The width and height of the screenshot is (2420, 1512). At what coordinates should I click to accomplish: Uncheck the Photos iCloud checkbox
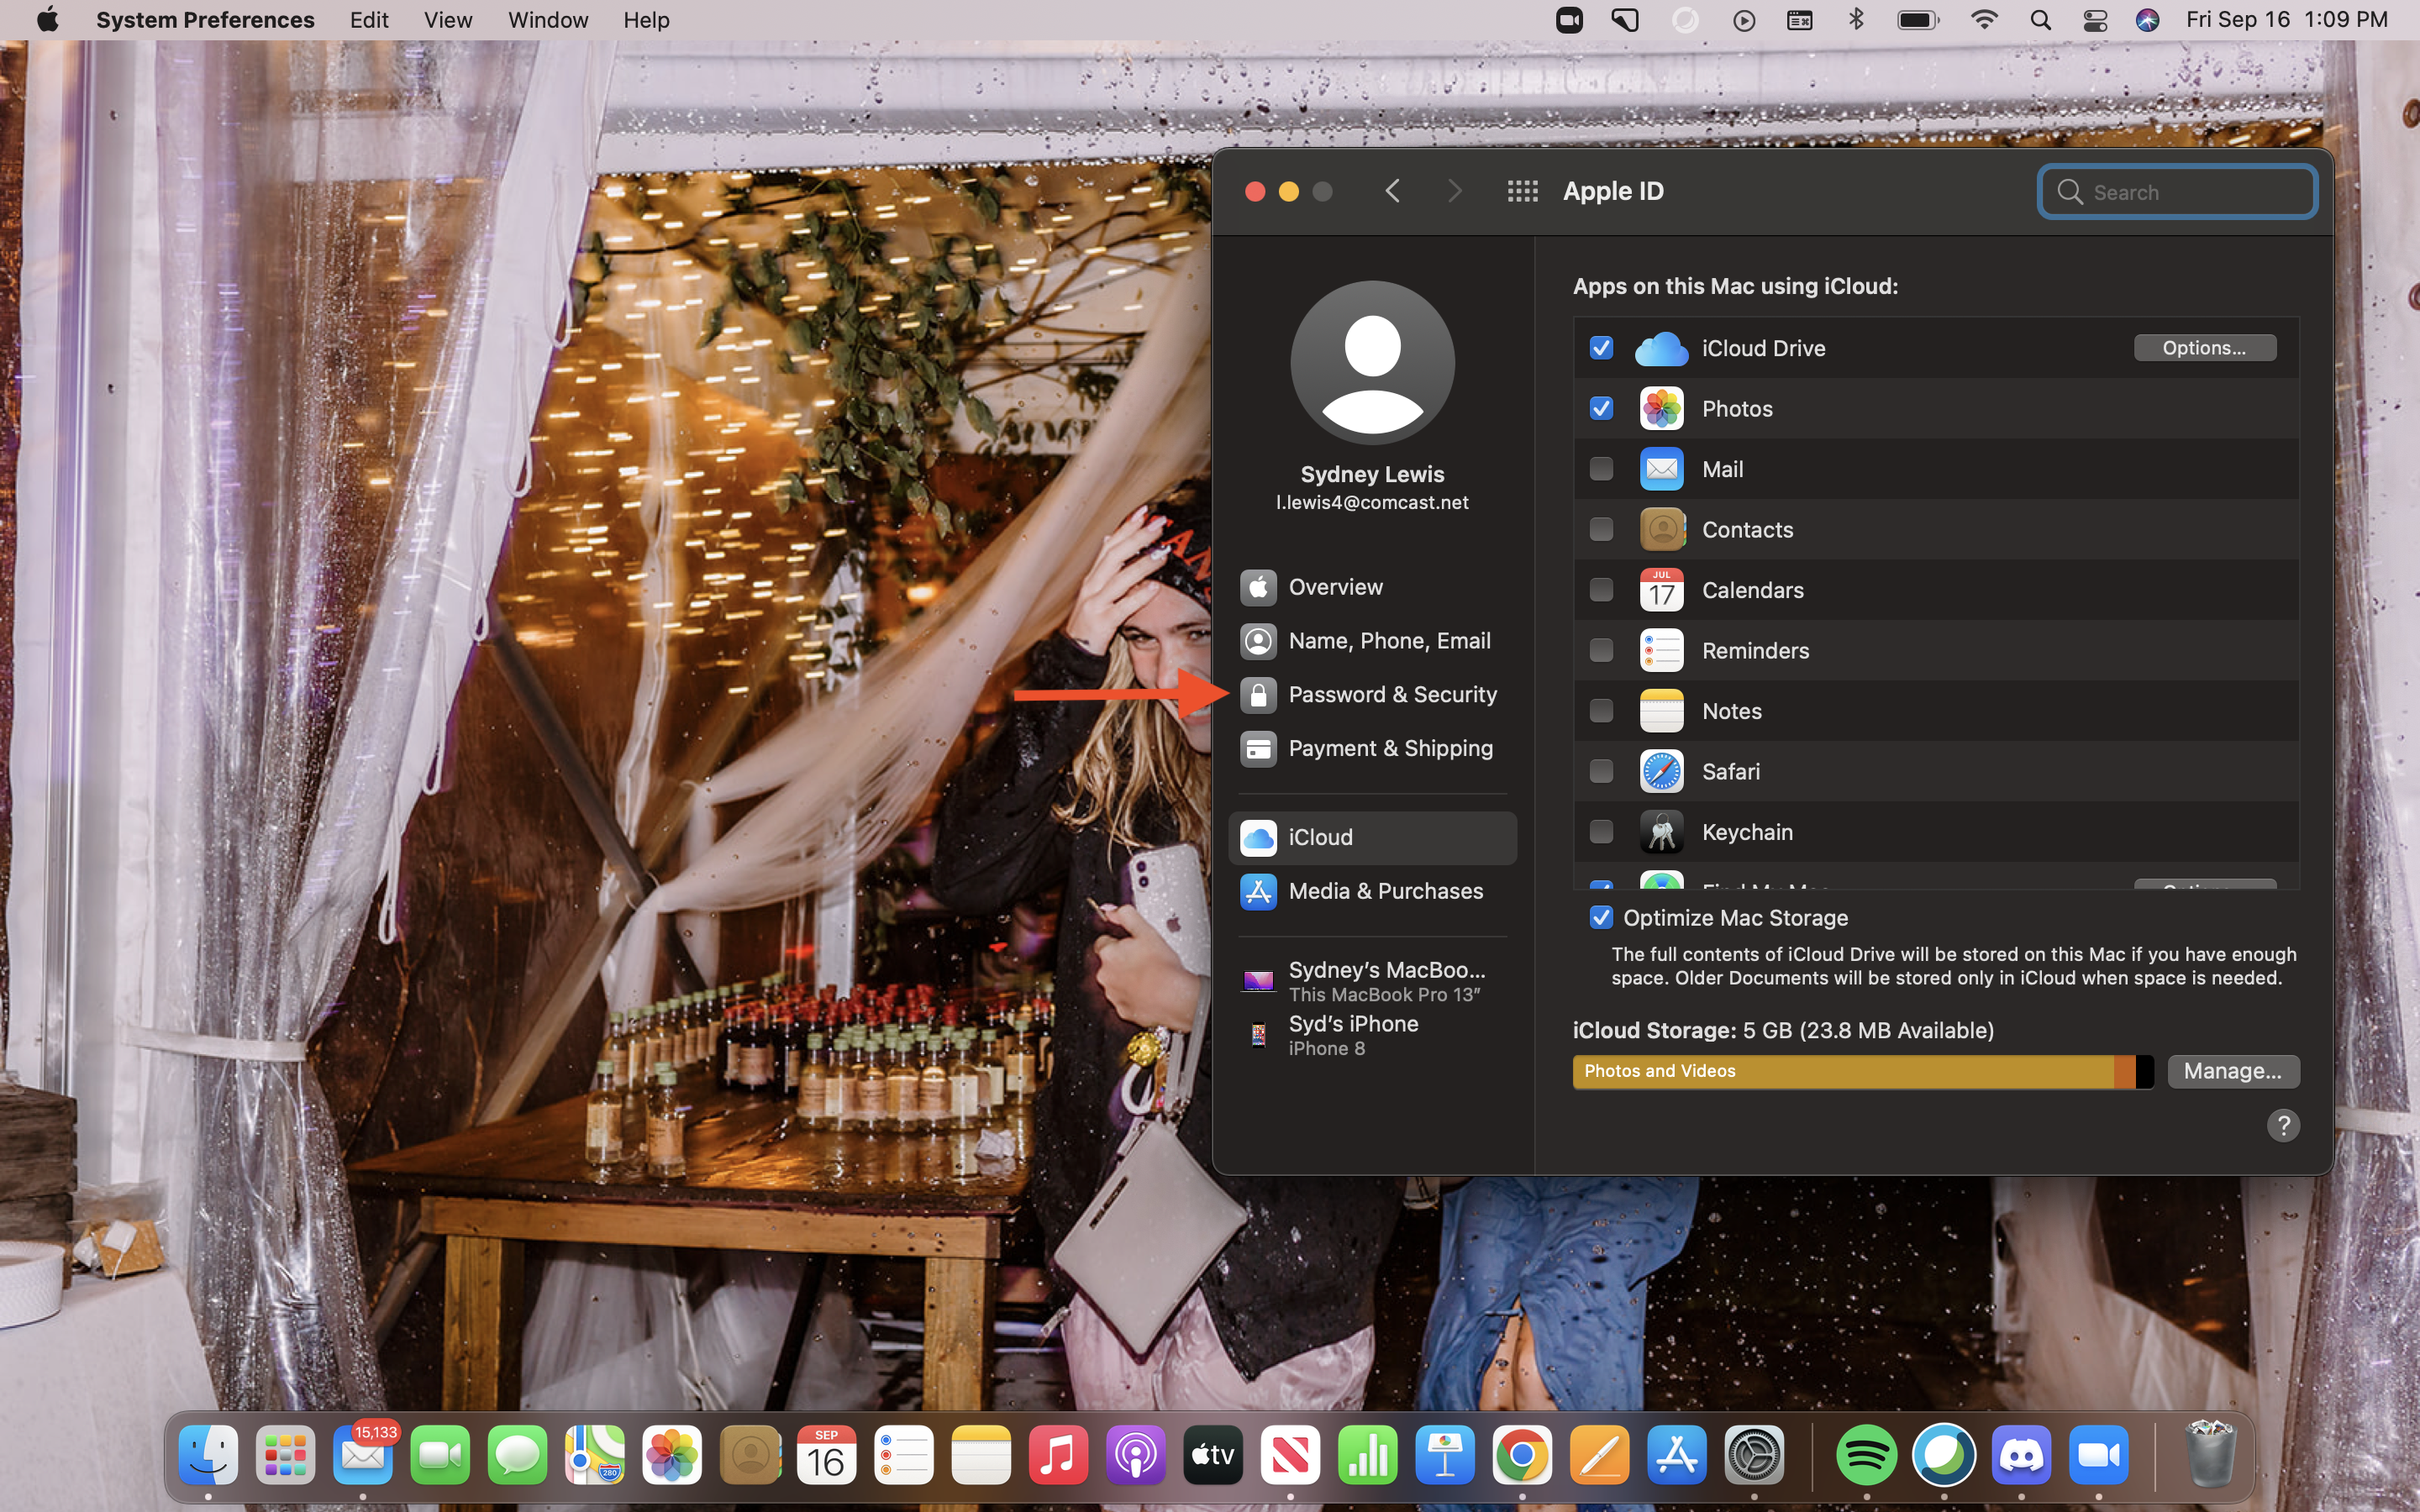click(1601, 408)
